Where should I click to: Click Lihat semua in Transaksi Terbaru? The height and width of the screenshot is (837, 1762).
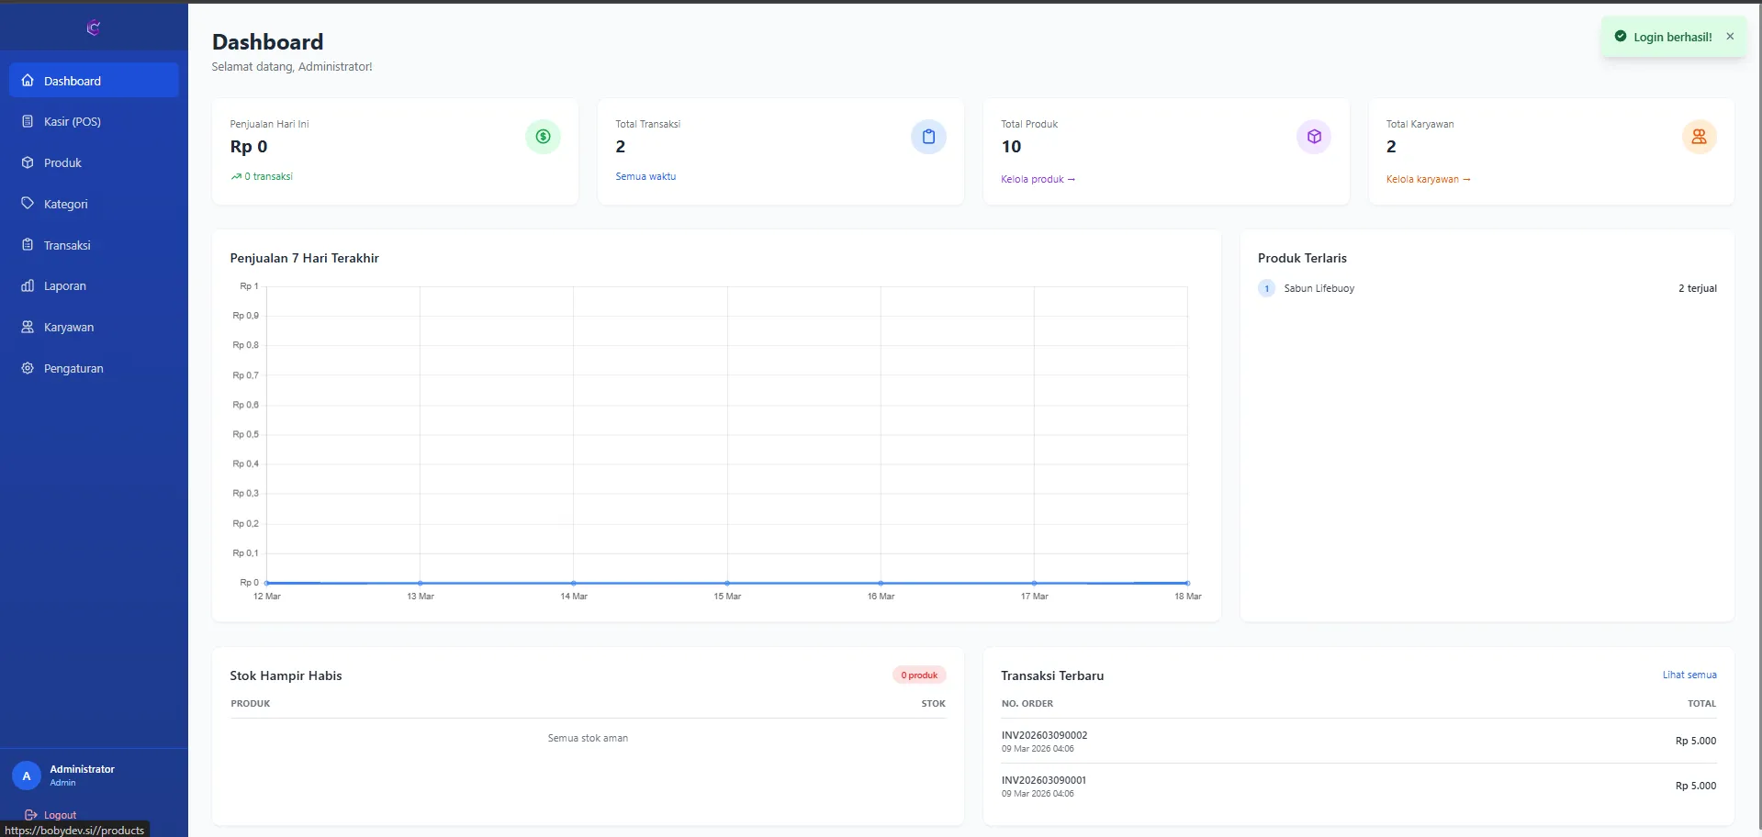point(1689,675)
